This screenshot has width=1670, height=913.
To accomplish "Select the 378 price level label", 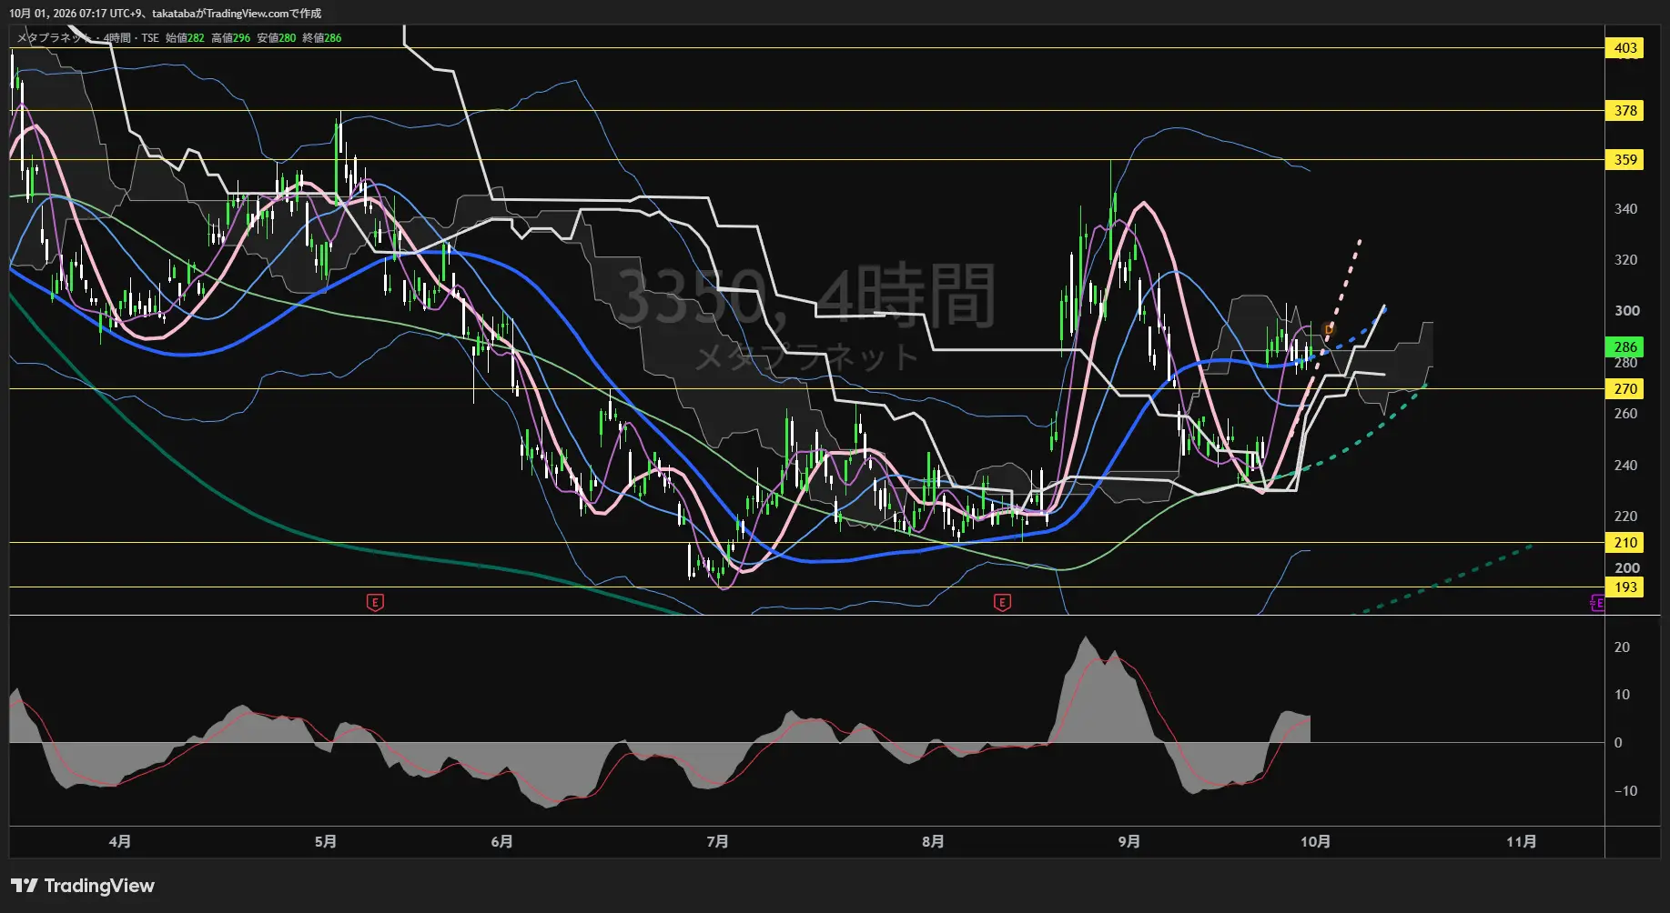I will pos(1625,111).
